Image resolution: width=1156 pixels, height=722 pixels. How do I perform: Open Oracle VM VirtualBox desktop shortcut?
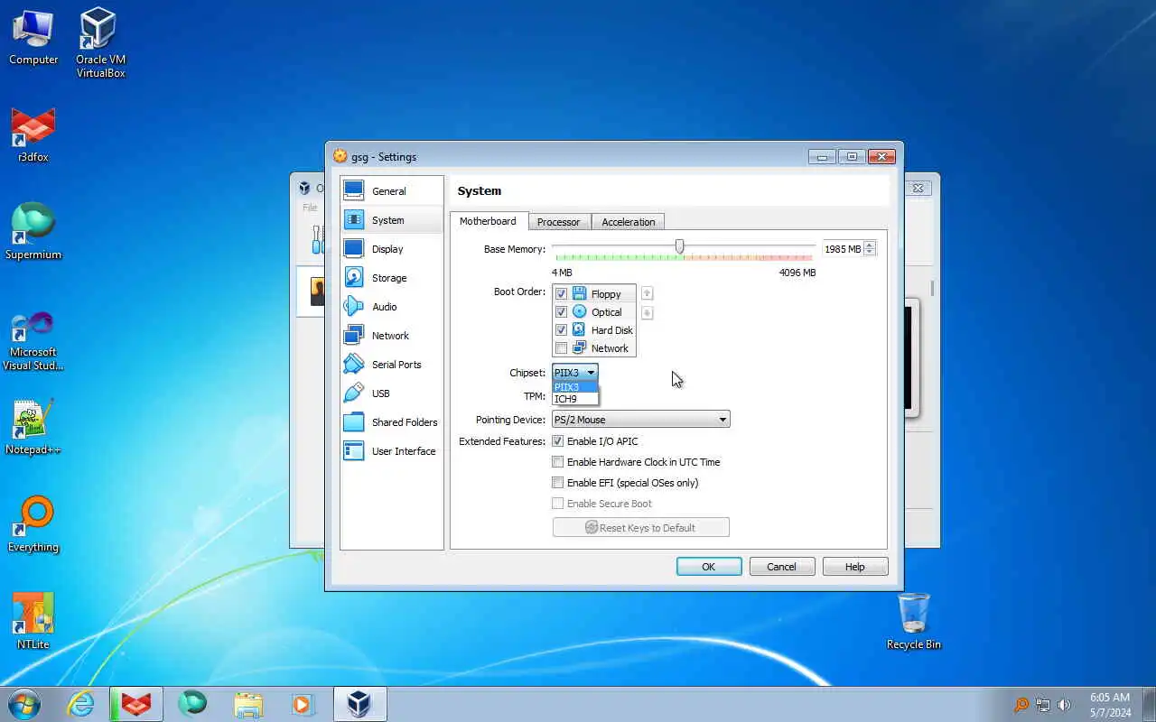pos(100,42)
